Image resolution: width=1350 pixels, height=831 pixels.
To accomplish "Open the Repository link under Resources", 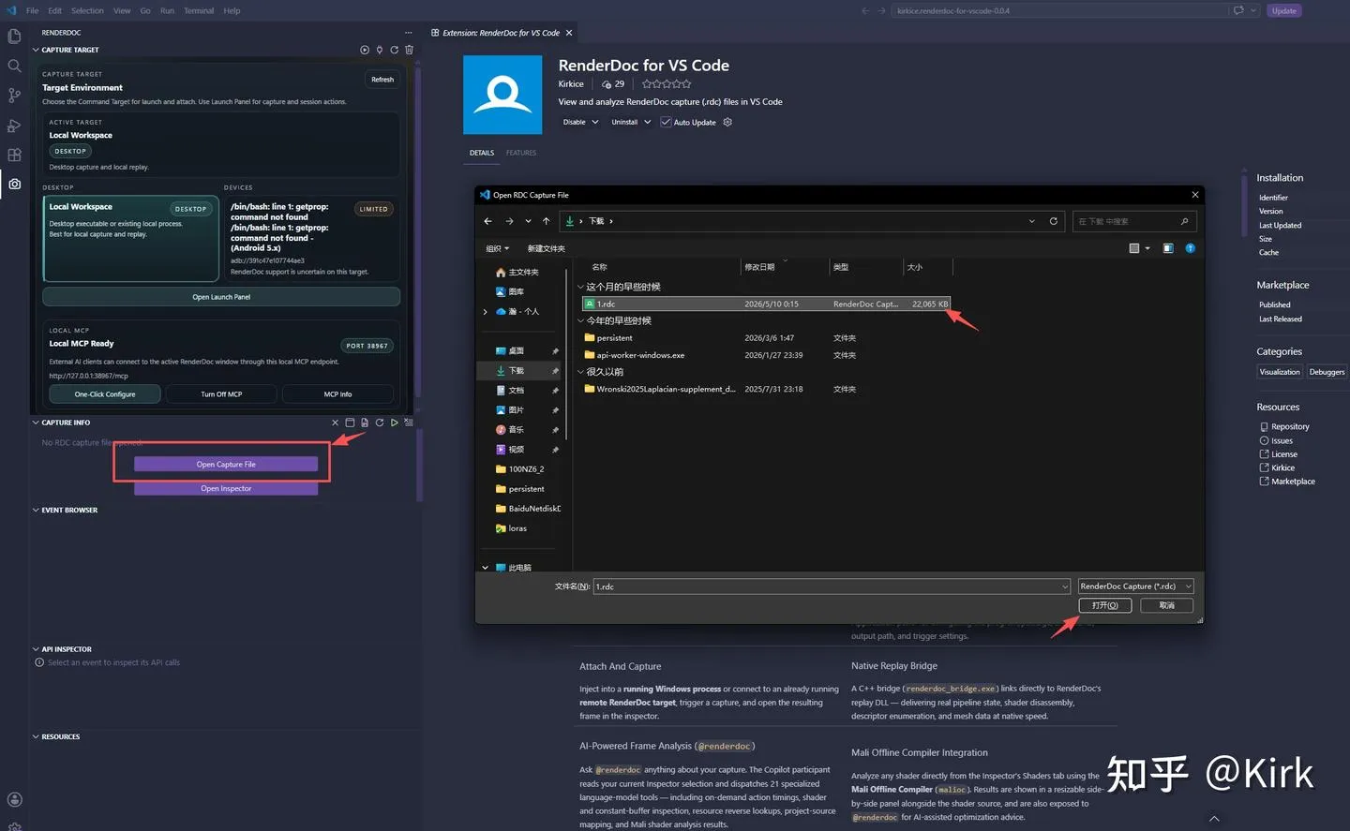I will 1290,426.
